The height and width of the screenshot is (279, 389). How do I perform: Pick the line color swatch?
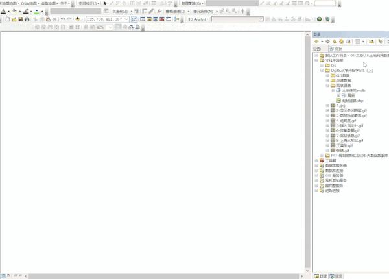tap(25, 12)
